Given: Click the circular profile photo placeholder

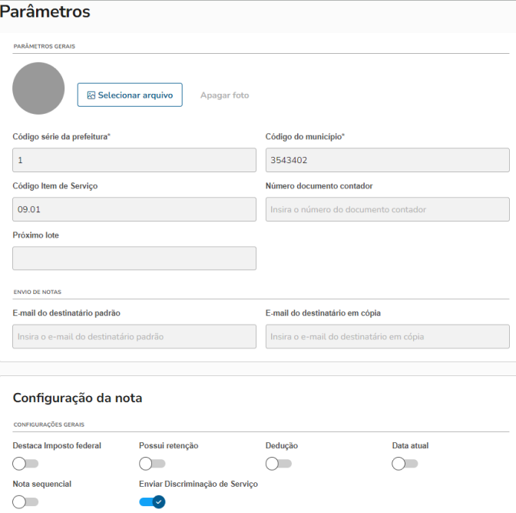Looking at the screenshot, I should [38, 88].
